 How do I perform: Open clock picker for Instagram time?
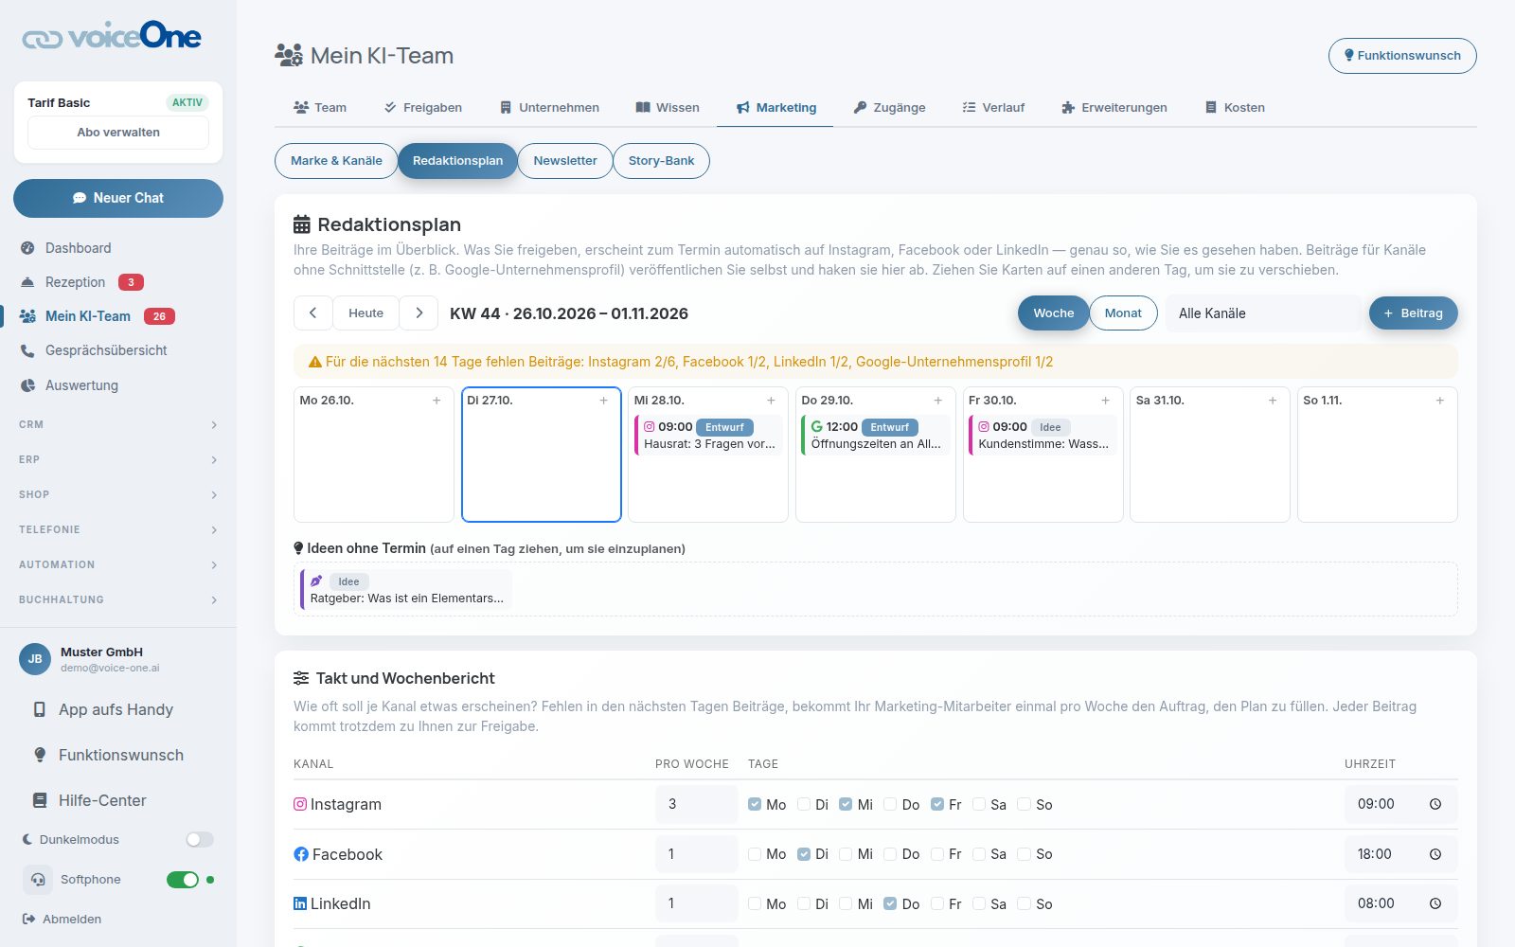click(x=1435, y=804)
